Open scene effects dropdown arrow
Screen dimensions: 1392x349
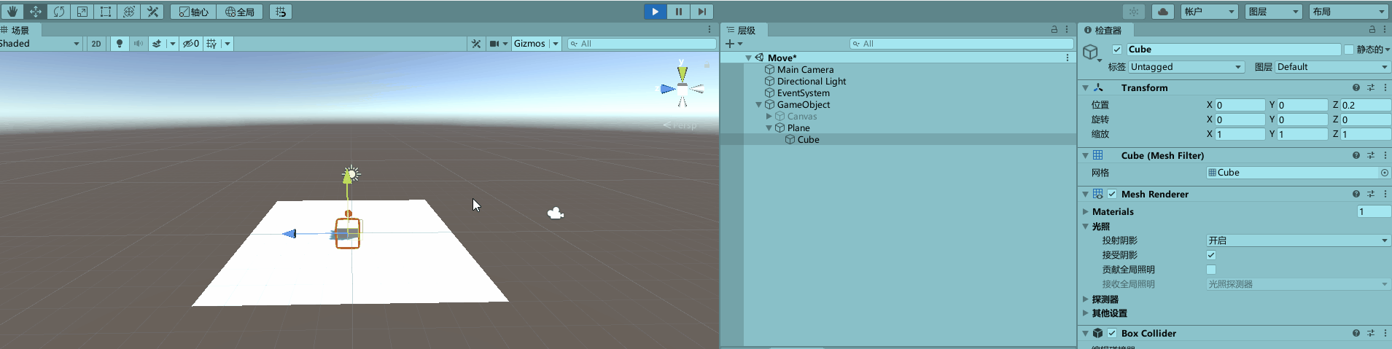tap(173, 44)
